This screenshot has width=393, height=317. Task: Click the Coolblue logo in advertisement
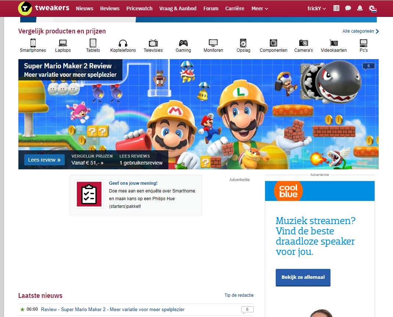click(x=289, y=191)
